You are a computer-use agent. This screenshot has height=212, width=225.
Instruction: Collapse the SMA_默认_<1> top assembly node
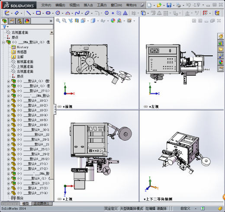(x=3, y=42)
